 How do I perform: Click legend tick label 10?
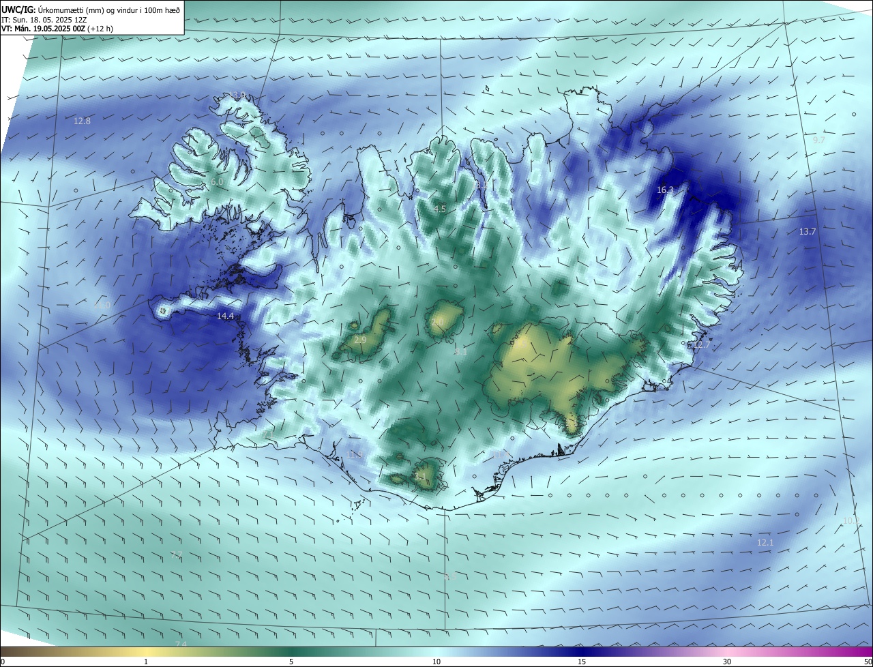coord(436,662)
